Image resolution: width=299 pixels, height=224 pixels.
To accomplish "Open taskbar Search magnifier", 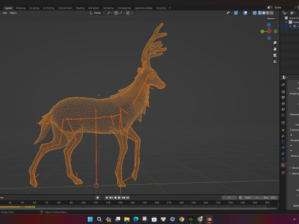I will [x=99, y=219].
